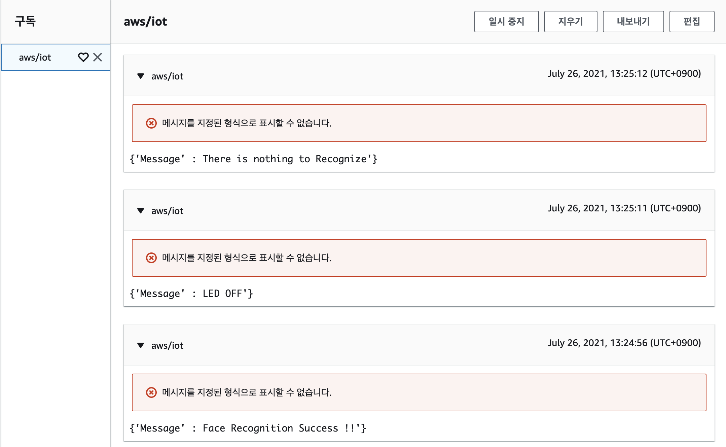Screen dimensions: 726x447
Task: Collapse the 13:24:56 aws/iot message
Action: click(x=141, y=345)
